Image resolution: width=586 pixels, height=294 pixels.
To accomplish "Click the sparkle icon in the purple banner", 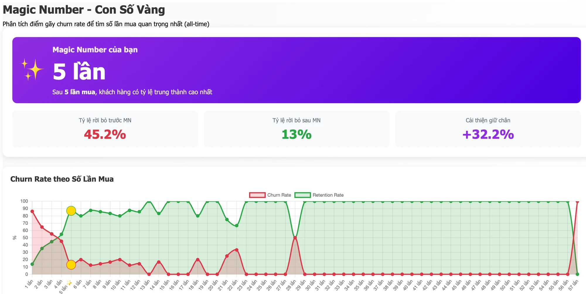I will [32, 70].
